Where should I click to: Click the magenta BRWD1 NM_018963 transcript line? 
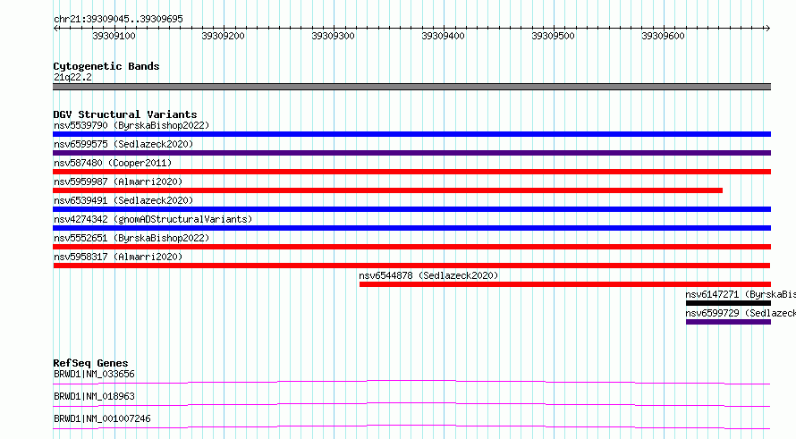(411, 404)
